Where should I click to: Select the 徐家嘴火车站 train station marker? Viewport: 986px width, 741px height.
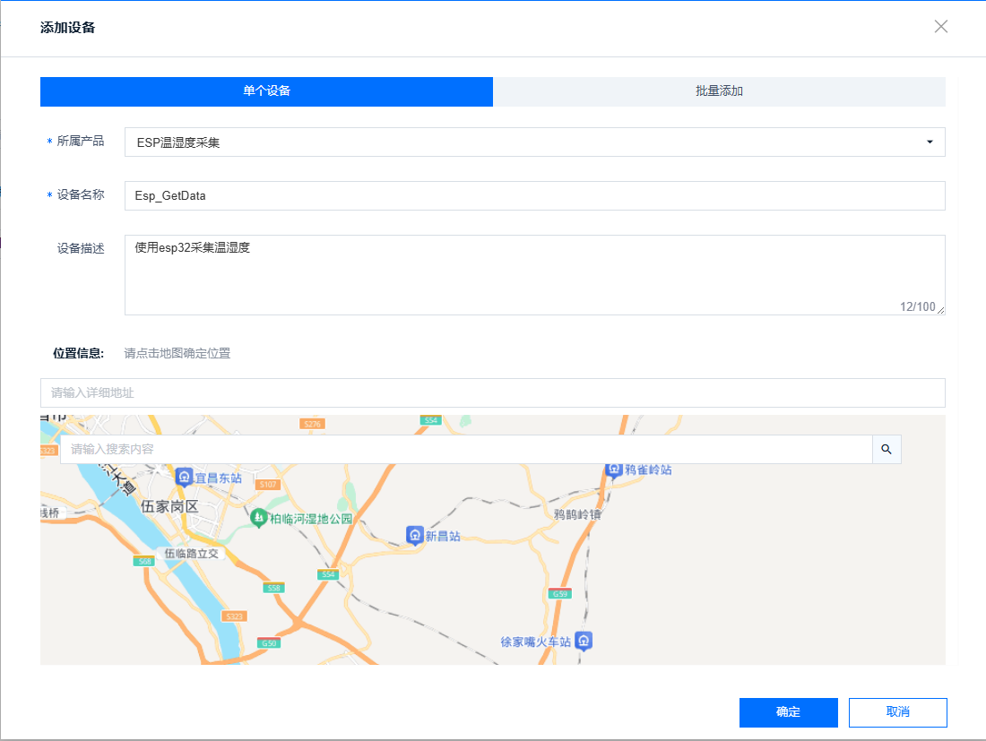pos(584,642)
